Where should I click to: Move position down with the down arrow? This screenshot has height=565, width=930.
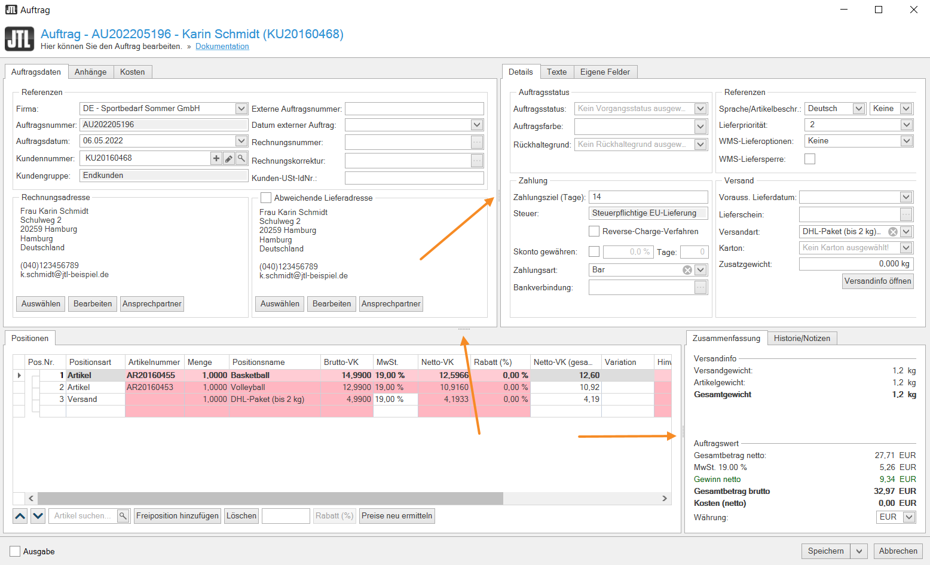click(x=38, y=516)
